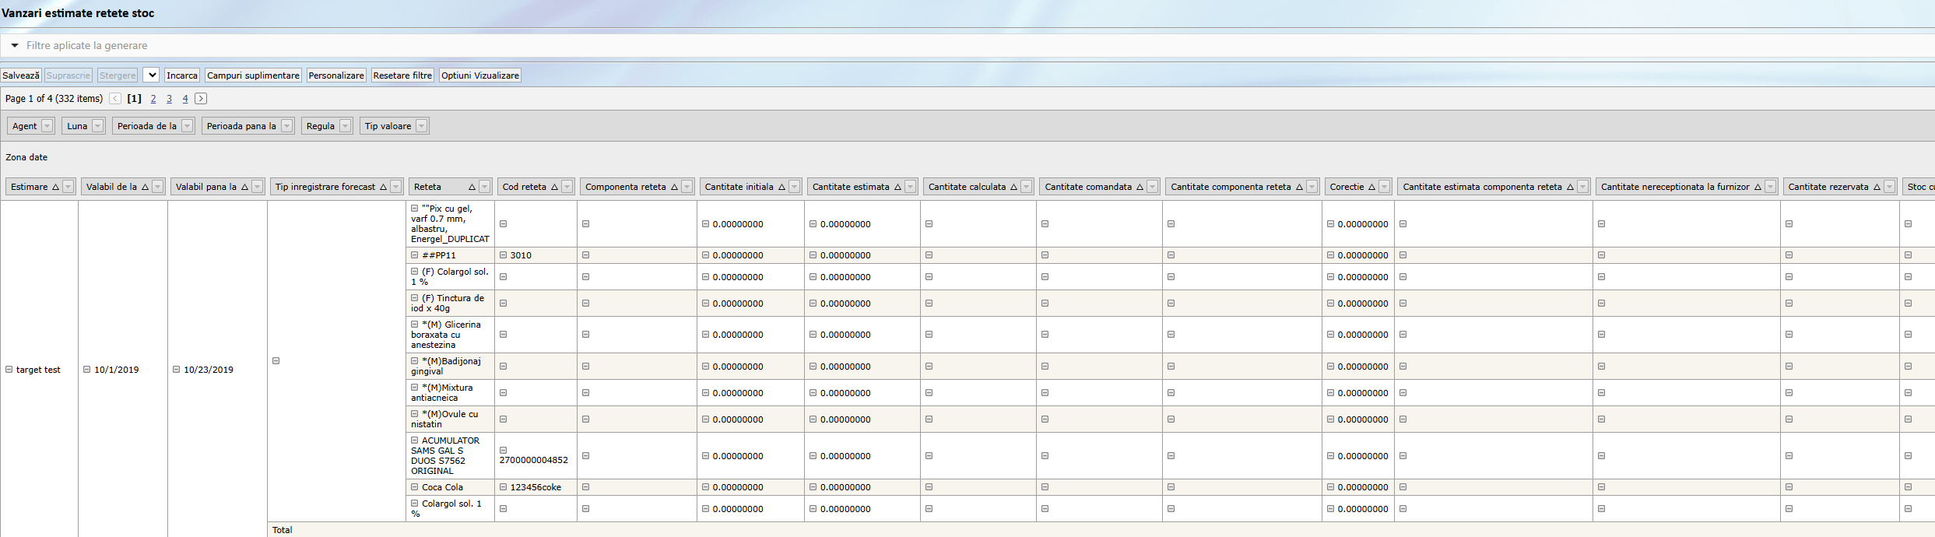Open Campuri suplimentare

pos(253,75)
